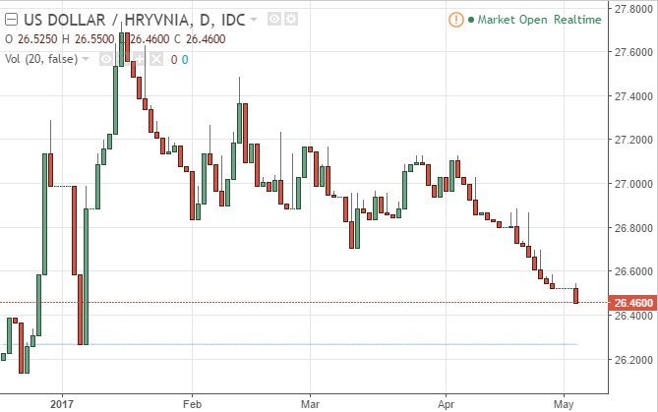
Task: Click the US DOLLAR / HRYVNIA, D, IDC title
Action: 135,20
